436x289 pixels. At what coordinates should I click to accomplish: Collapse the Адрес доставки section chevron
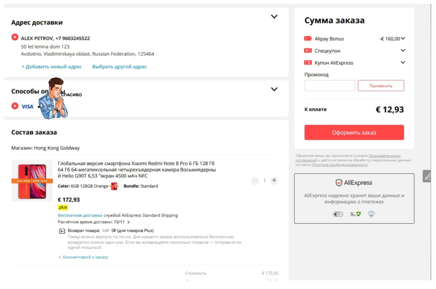click(x=274, y=17)
